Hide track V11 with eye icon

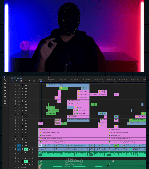26,114
